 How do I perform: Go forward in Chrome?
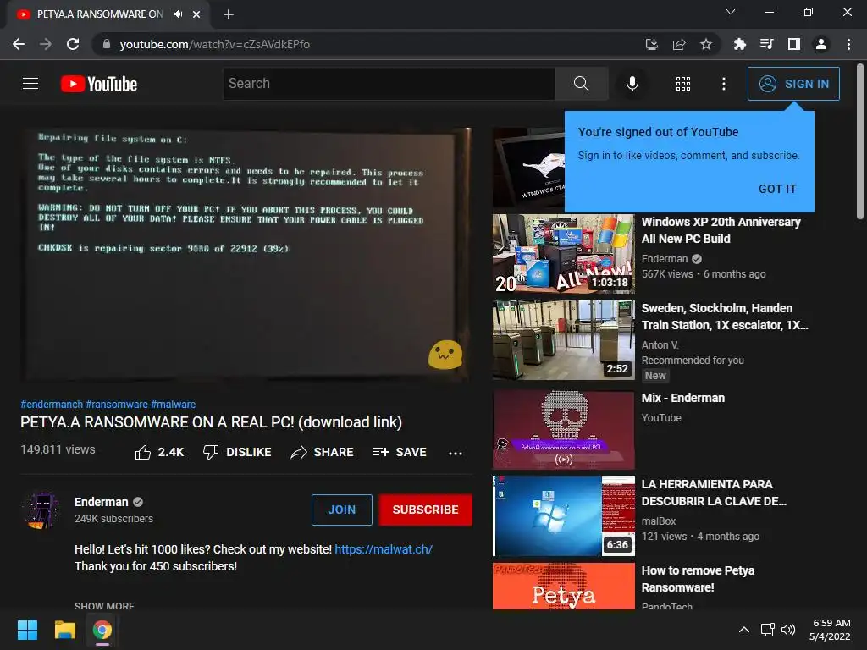46,44
